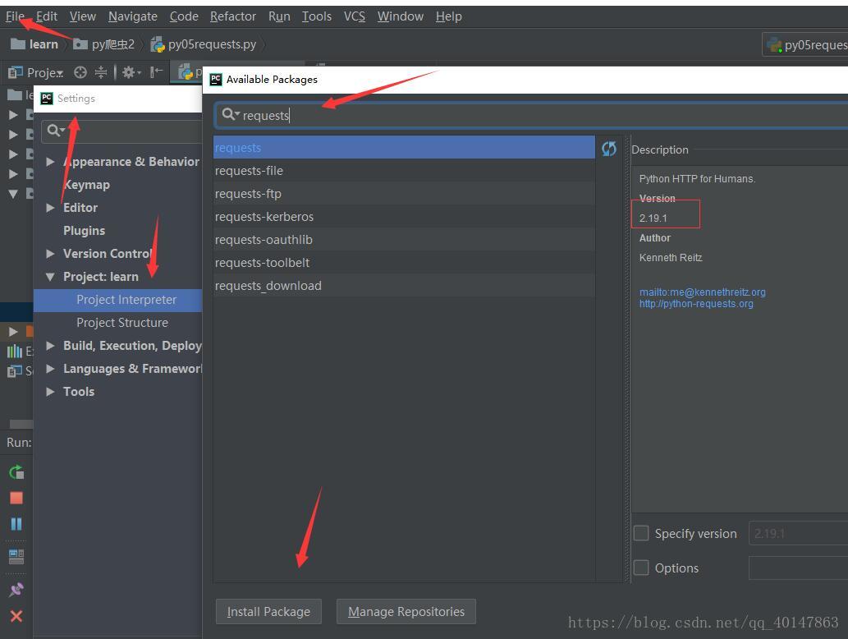Image resolution: width=848 pixels, height=639 pixels.
Task: Select the requests-file package
Action: [404, 171]
